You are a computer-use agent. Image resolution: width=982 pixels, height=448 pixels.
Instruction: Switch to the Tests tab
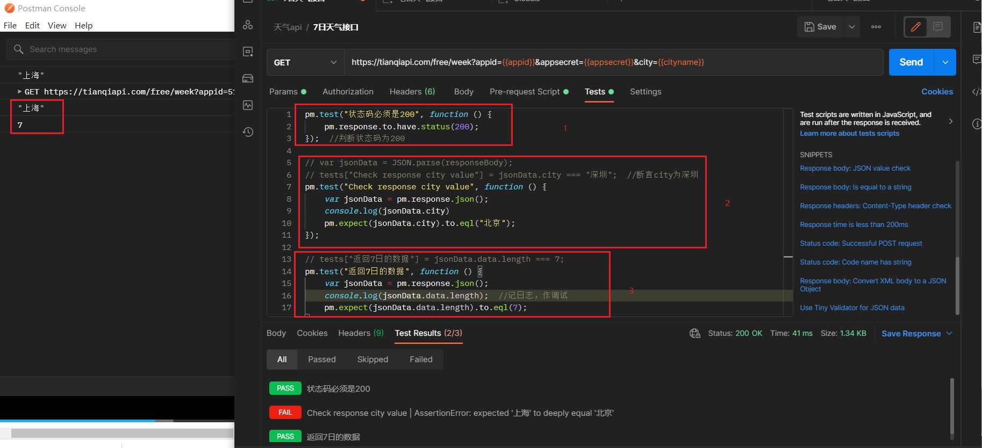point(599,92)
